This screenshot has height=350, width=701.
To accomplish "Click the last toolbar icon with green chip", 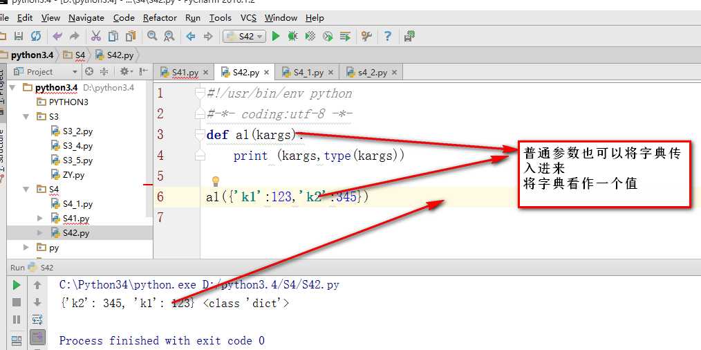I will 409,36.
